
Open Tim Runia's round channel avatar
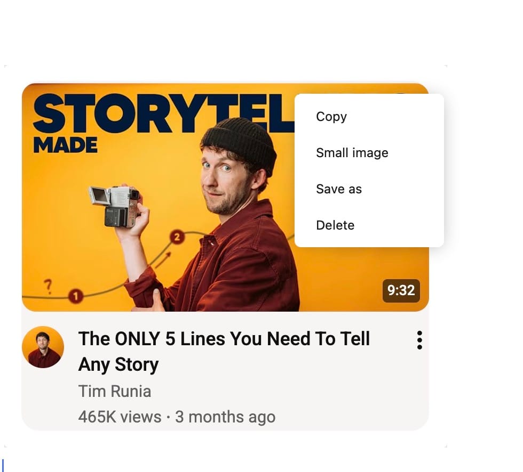tap(43, 347)
